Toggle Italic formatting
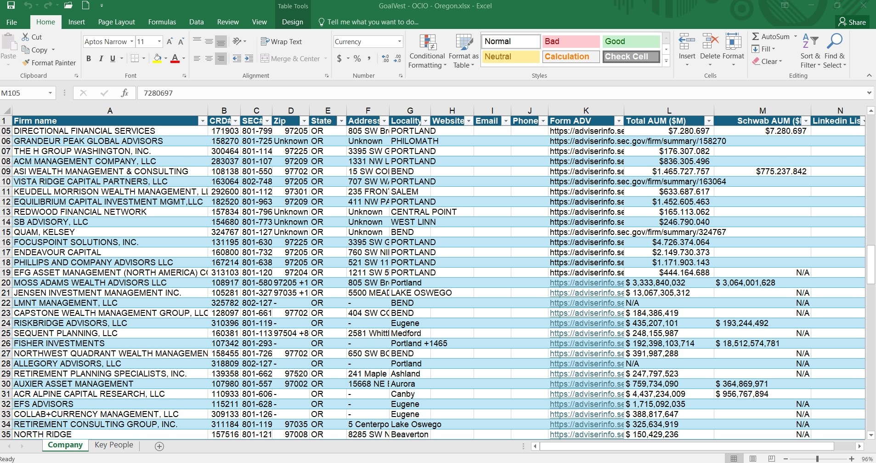This screenshot has width=876, height=463. coord(101,58)
